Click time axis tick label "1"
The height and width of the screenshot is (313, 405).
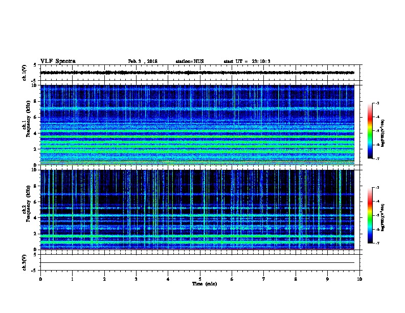point(72,279)
